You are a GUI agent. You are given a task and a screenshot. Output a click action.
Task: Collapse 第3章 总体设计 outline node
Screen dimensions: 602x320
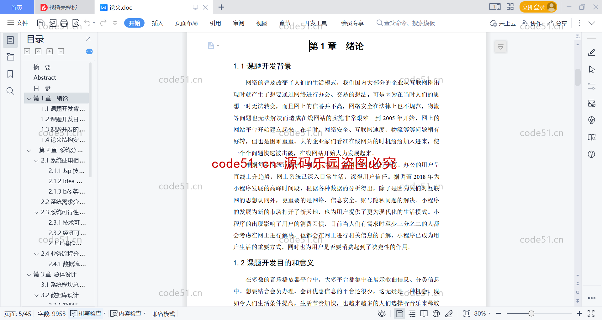pyautogui.click(x=29, y=275)
